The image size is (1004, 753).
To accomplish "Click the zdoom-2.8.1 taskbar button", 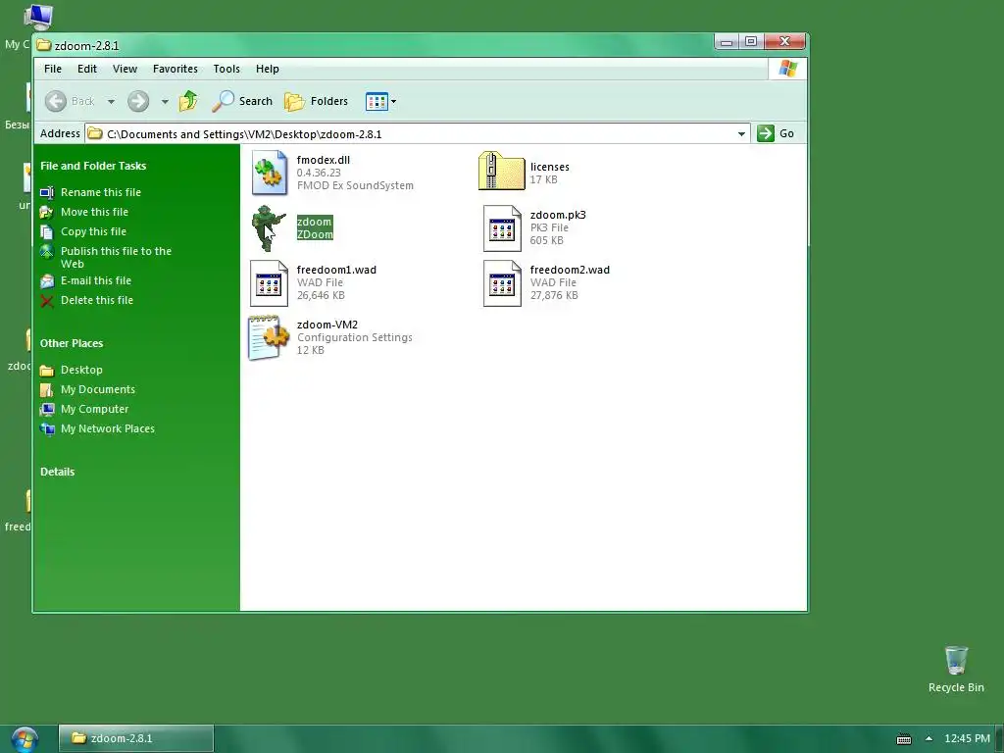I will pos(135,738).
